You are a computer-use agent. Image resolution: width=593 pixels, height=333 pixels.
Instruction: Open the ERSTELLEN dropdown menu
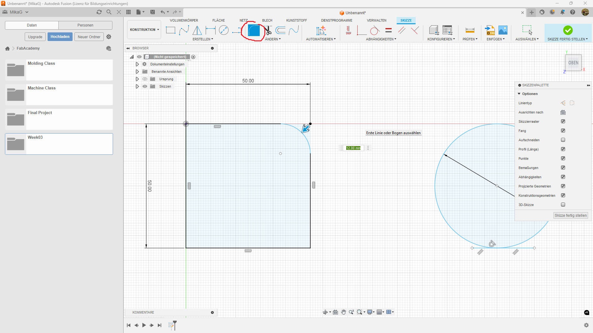[203, 39]
